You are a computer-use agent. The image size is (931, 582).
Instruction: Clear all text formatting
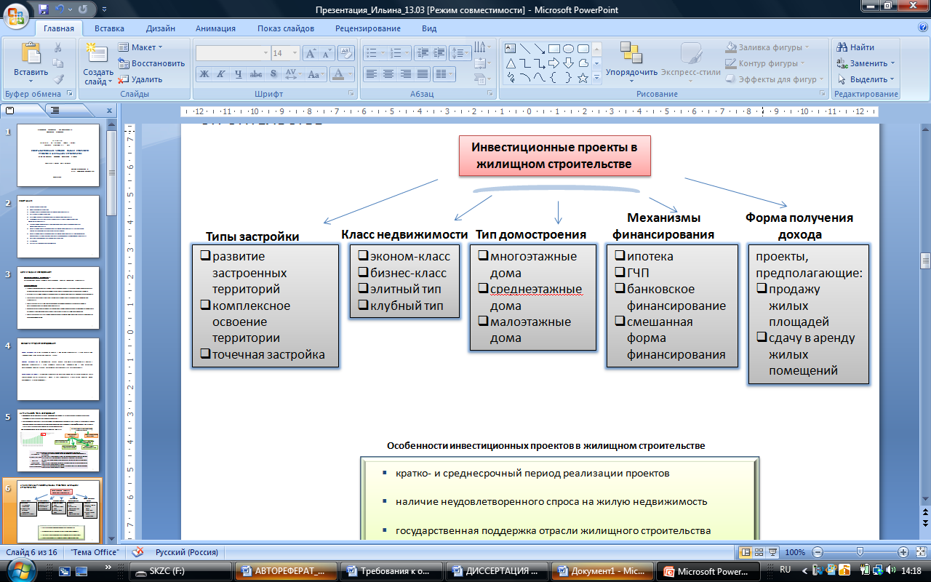click(346, 53)
